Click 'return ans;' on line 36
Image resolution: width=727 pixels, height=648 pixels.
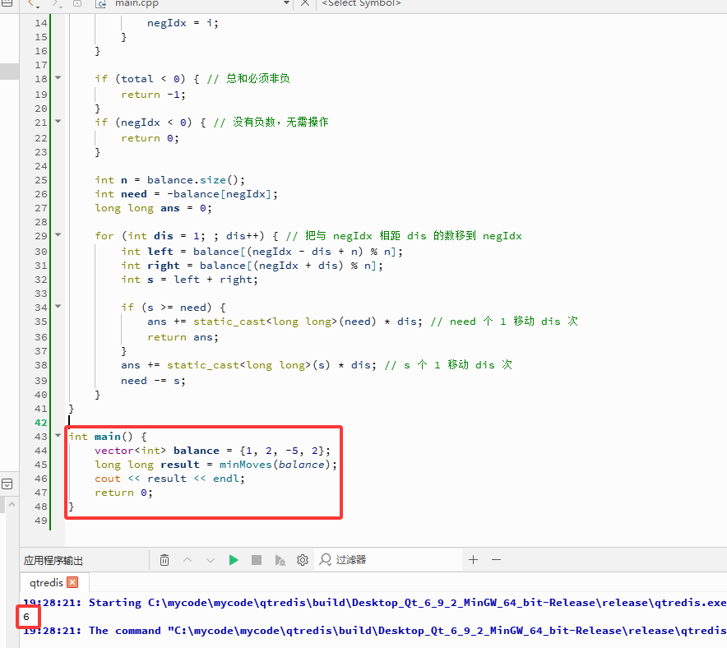click(x=183, y=337)
